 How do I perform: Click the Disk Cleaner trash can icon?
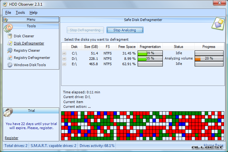pos(10,36)
